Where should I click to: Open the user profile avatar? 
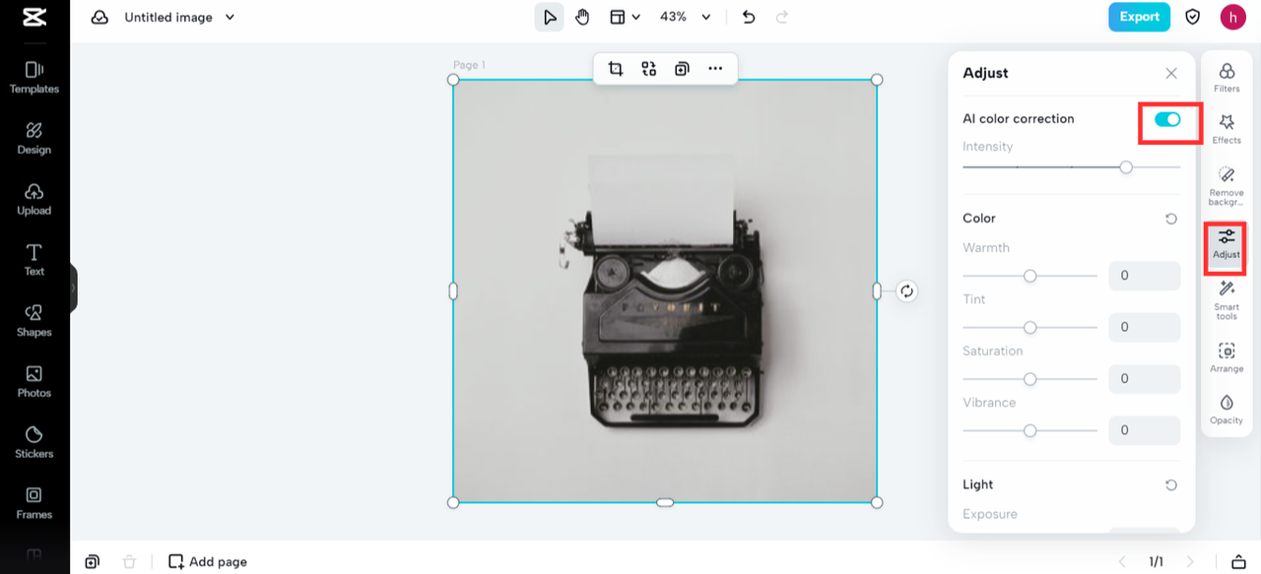[x=1233, y=17]
